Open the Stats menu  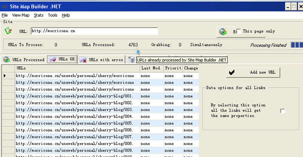pos(38,15)
